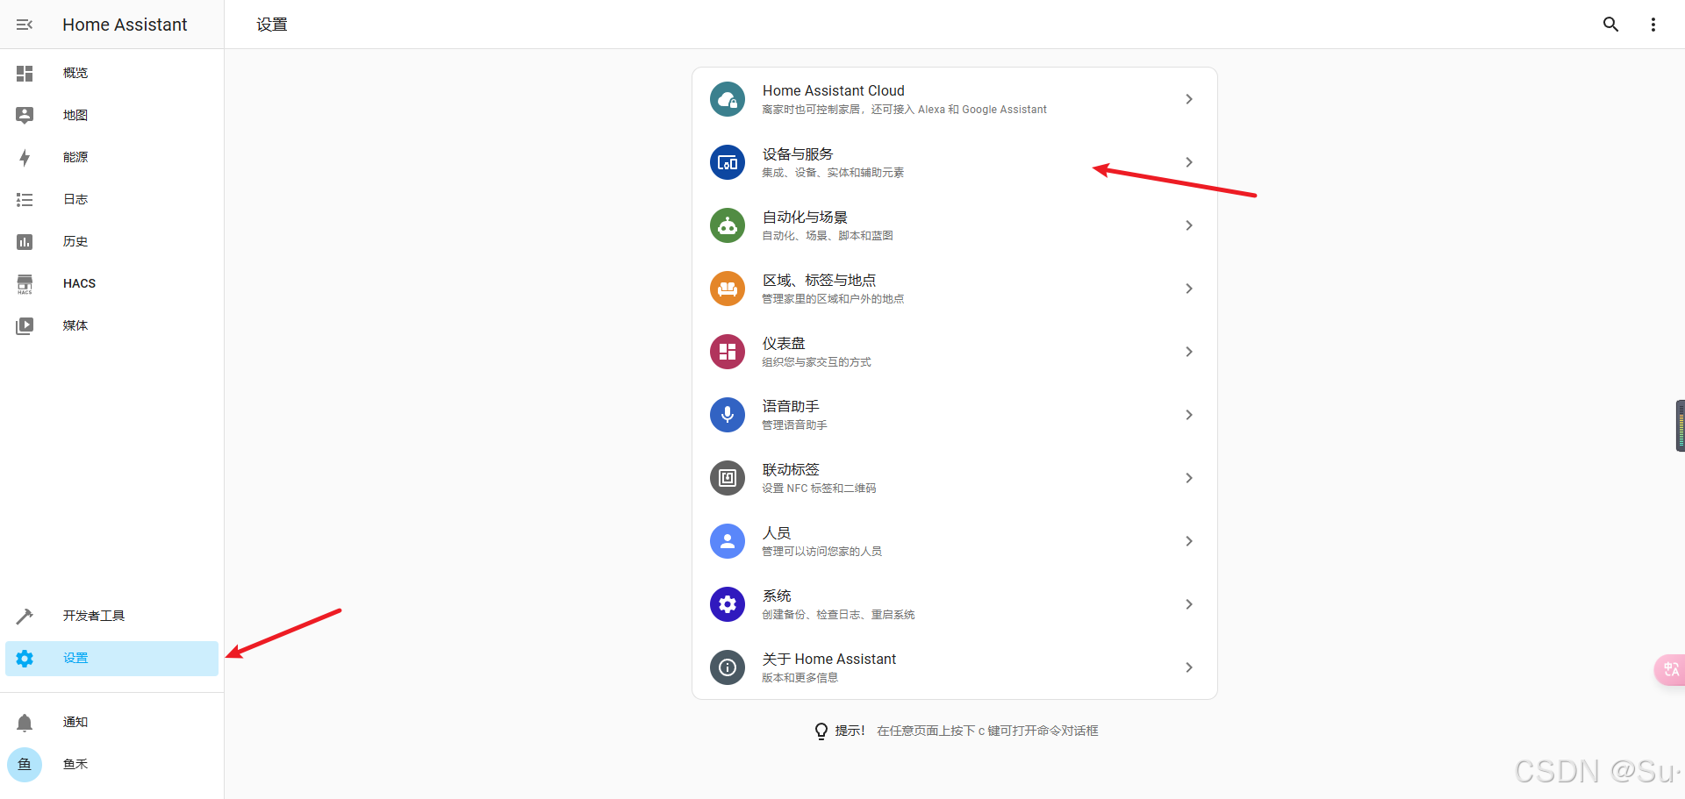Image resolution: width=1685 pixels, height=799 pixels.
Task: Open 关于 Home Assistant page
Action: click(x=954, y=667)
